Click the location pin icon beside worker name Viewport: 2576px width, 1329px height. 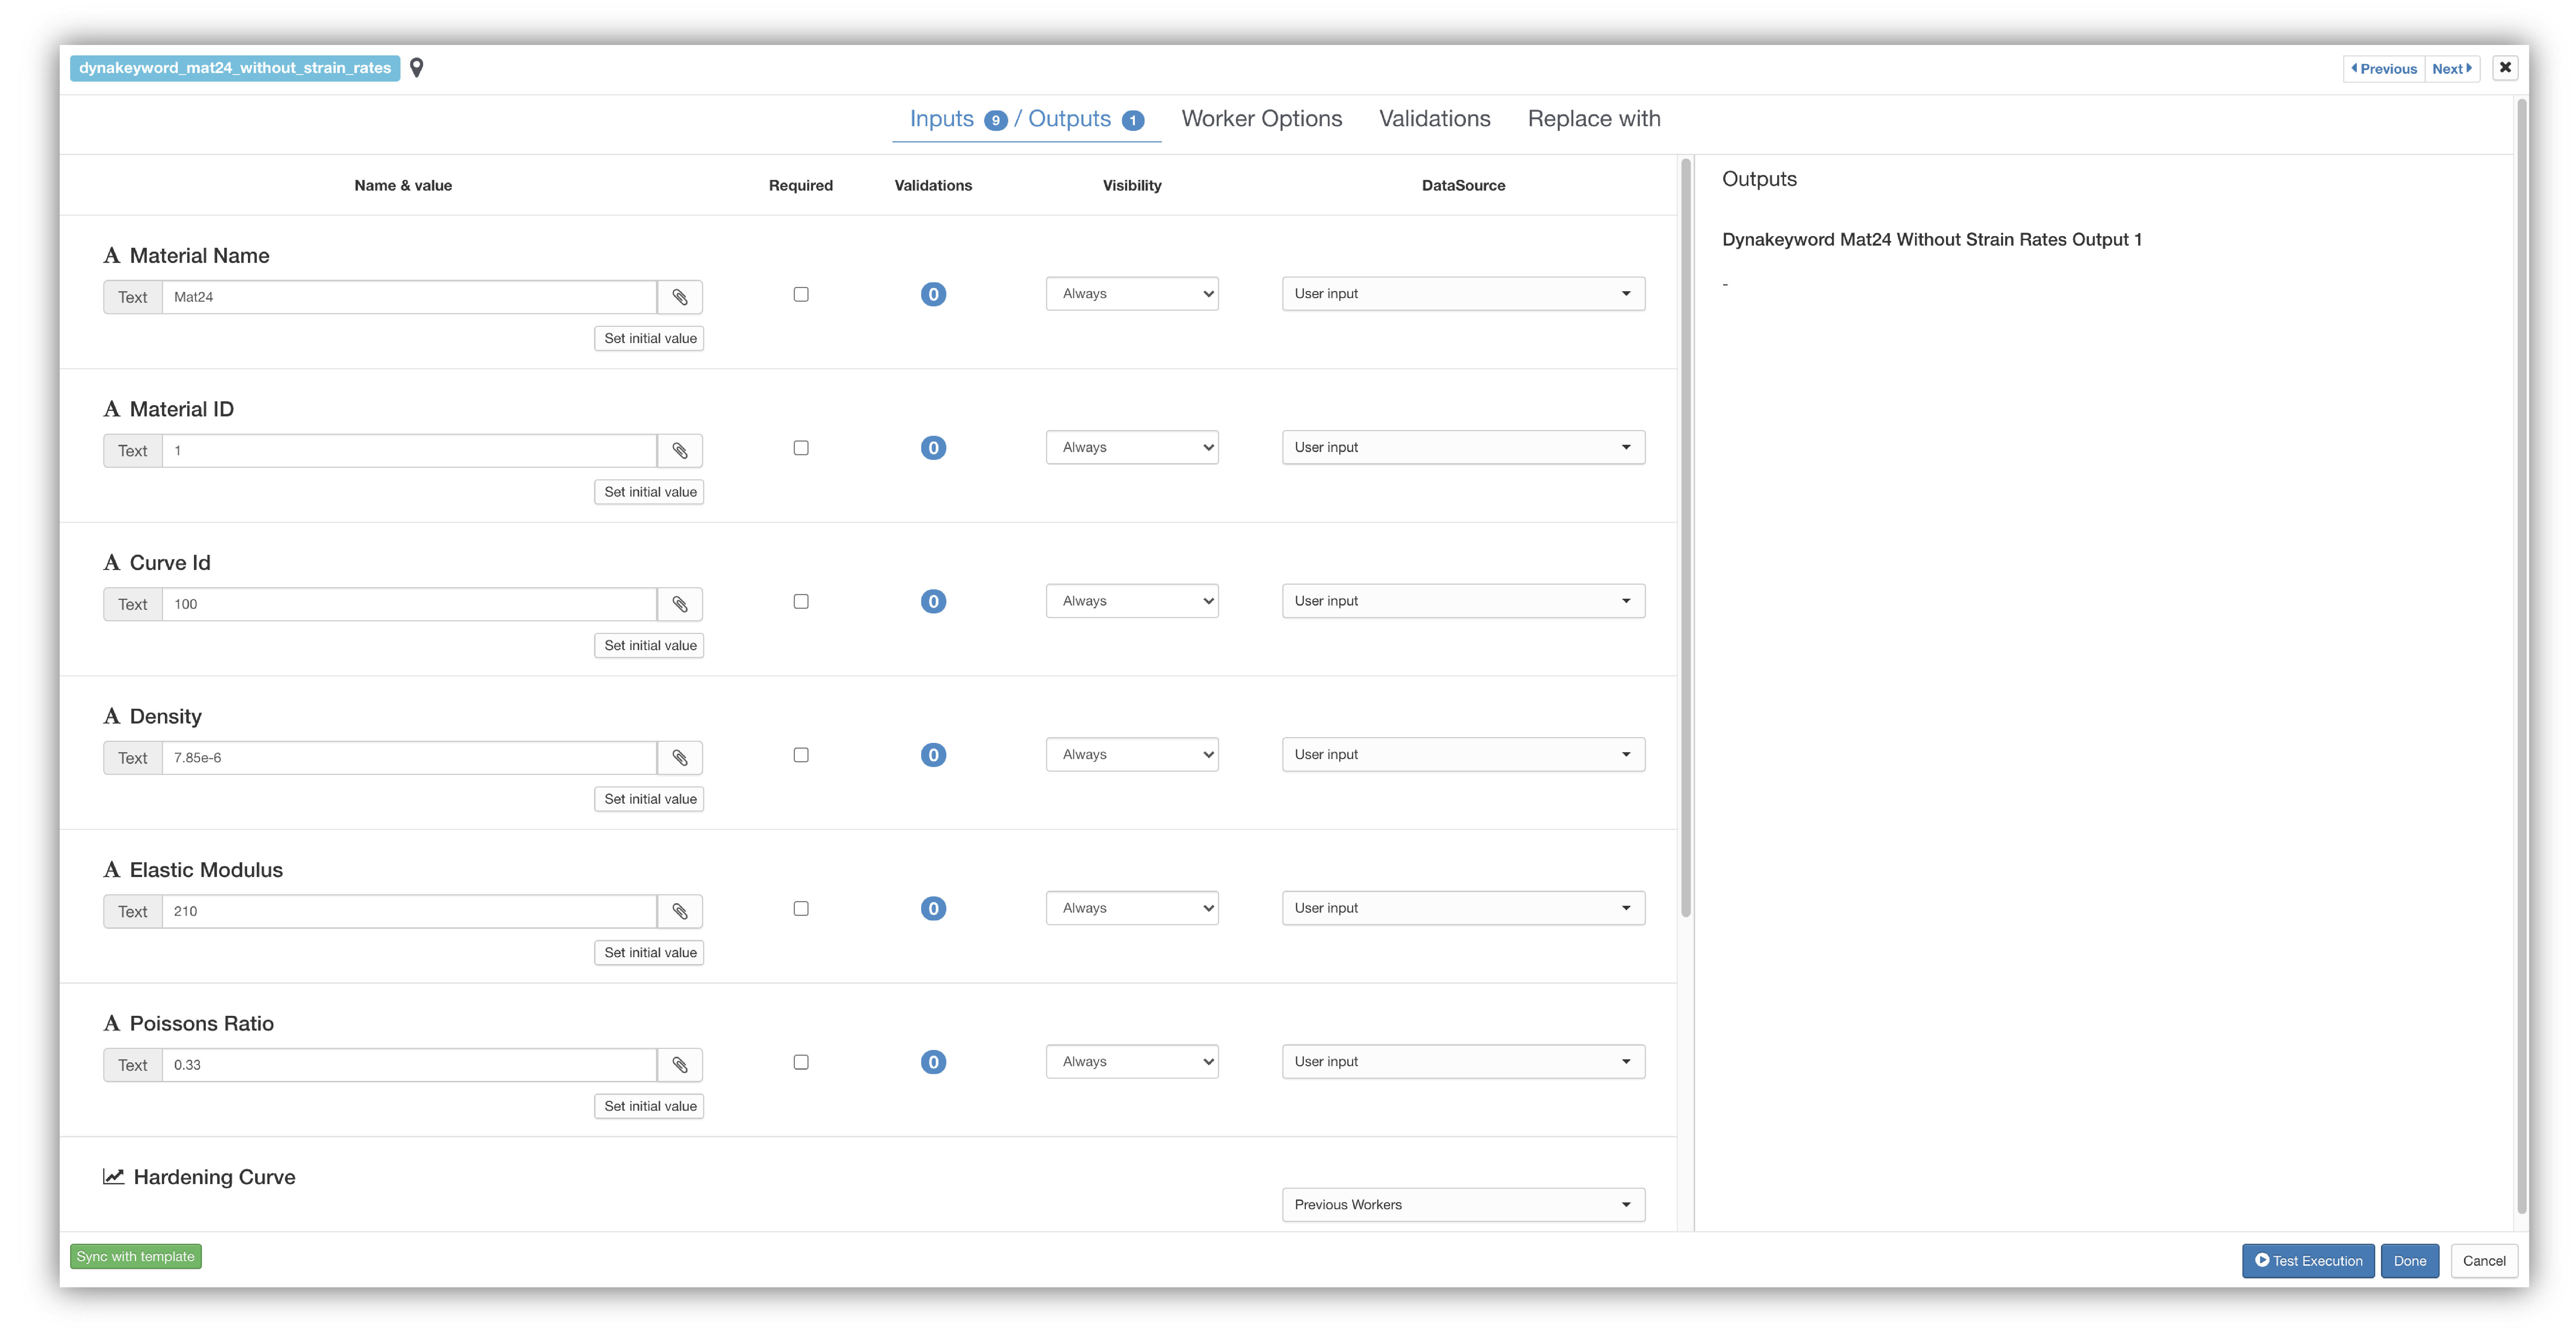tap(417, 68)
